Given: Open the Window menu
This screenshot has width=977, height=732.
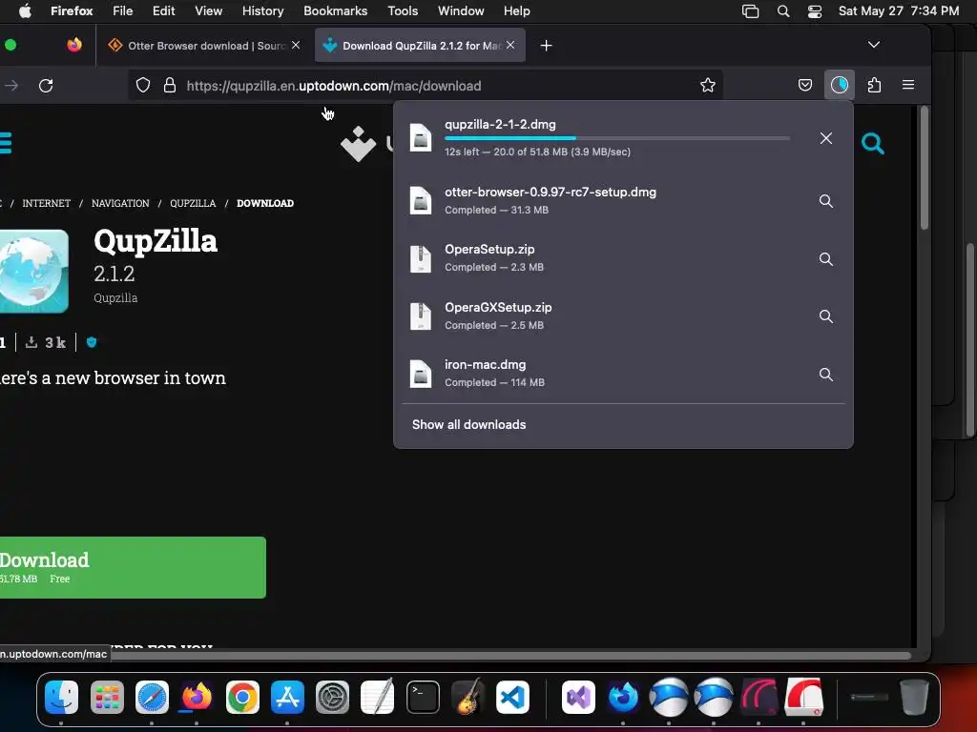Looking at the screenshot, I should (461, 10).
